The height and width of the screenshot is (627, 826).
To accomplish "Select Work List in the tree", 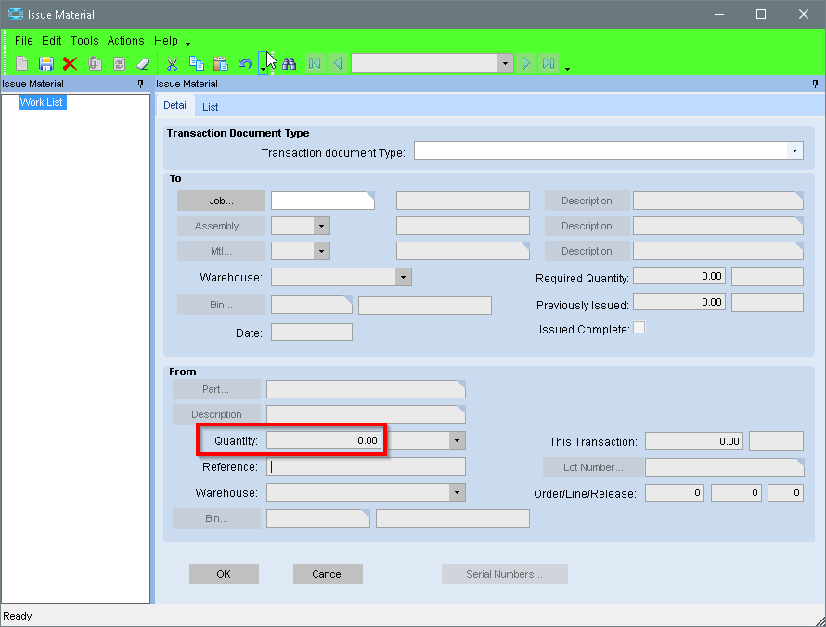I will [x=42, y=102].
